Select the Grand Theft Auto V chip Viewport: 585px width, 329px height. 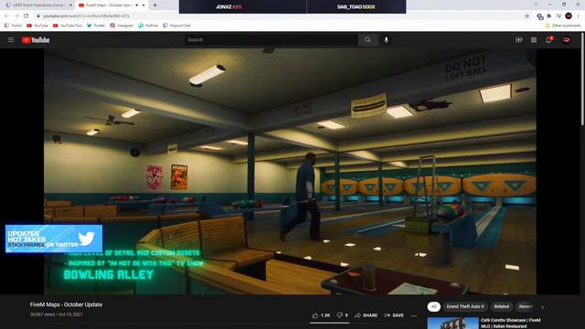(x=465, y=307)
